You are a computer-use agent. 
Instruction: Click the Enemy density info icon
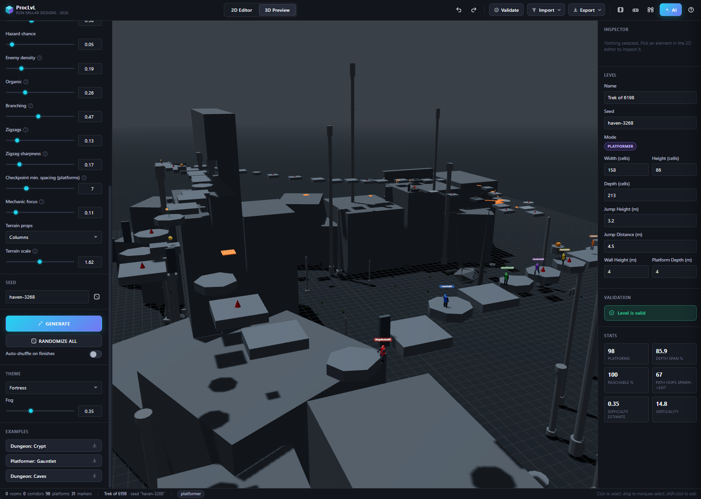click(39, 58)
